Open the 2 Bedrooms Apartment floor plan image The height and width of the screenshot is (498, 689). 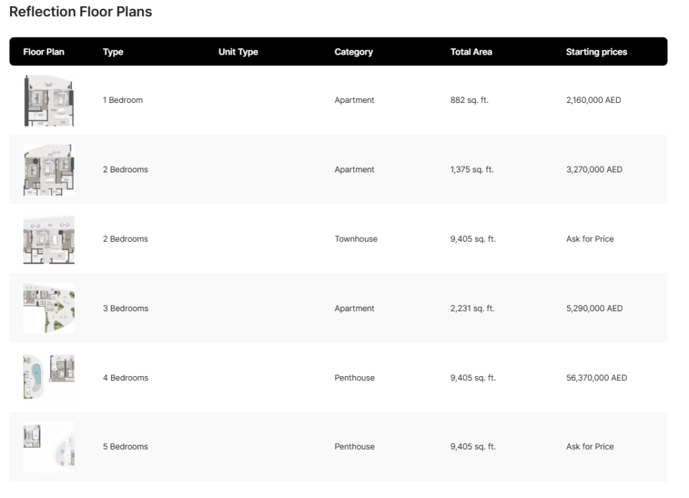point(48,170)
